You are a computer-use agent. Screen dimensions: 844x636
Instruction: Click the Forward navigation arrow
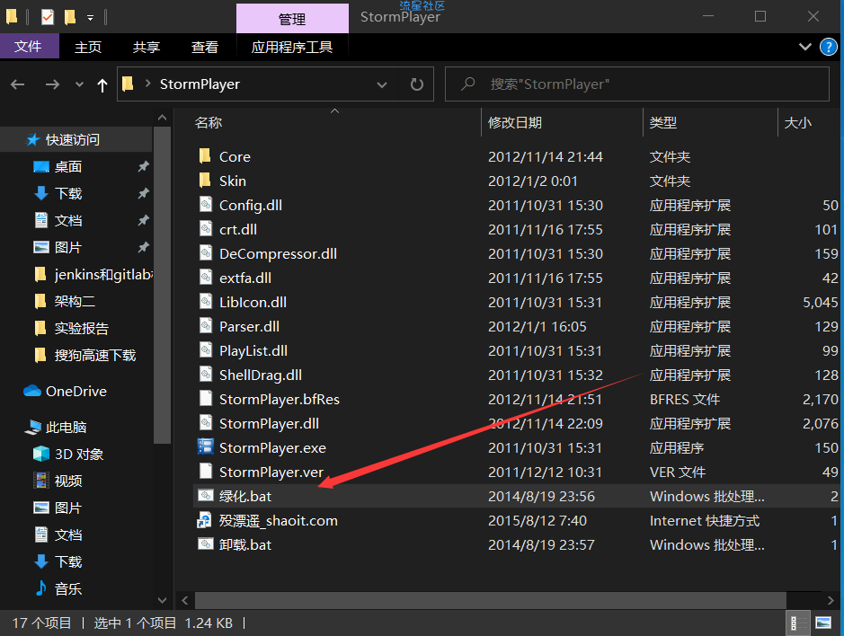coord(52,84)
